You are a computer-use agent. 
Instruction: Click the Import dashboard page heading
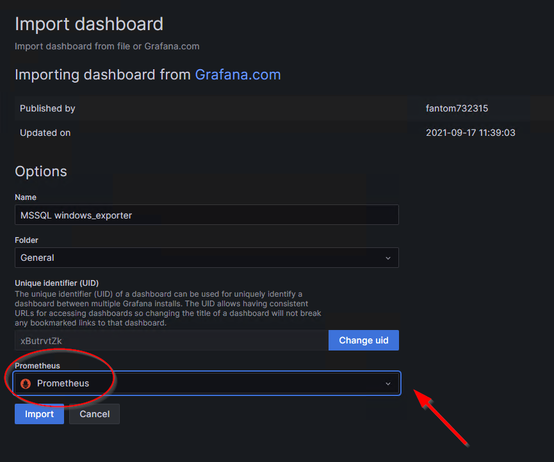click(x=89, y=24)
